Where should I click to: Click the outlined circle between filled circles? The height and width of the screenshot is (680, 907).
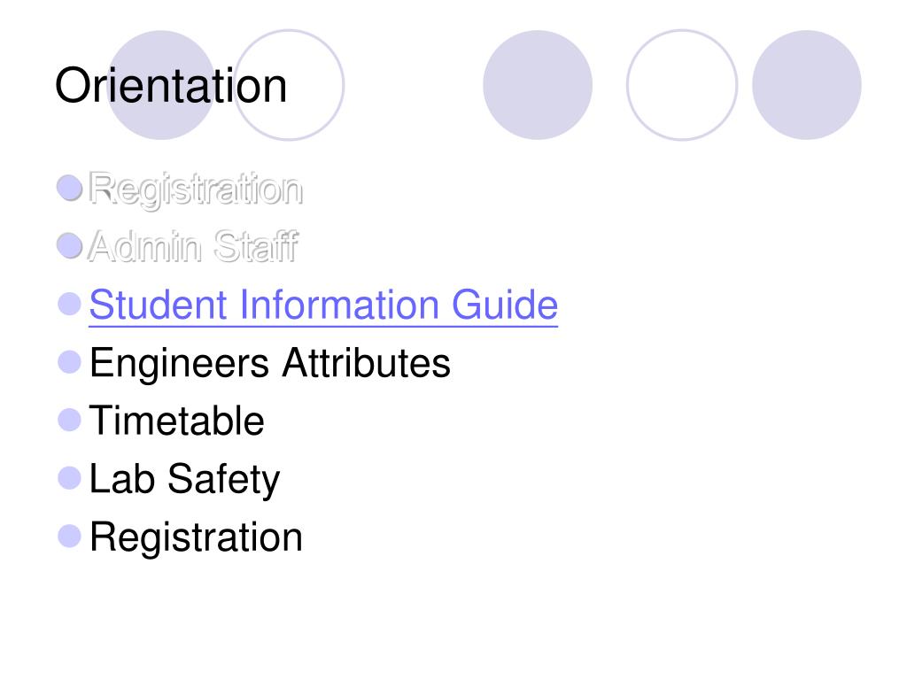[x=682, y=85]
